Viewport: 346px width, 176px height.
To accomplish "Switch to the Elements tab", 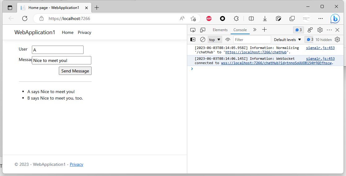I will pos(220,30).
